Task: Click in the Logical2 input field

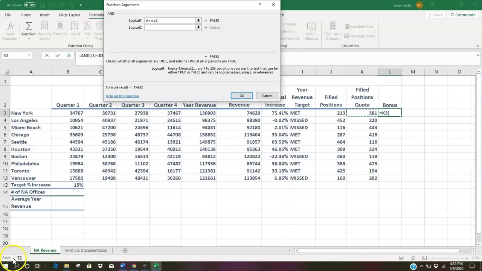Action: tap(170, 27)
